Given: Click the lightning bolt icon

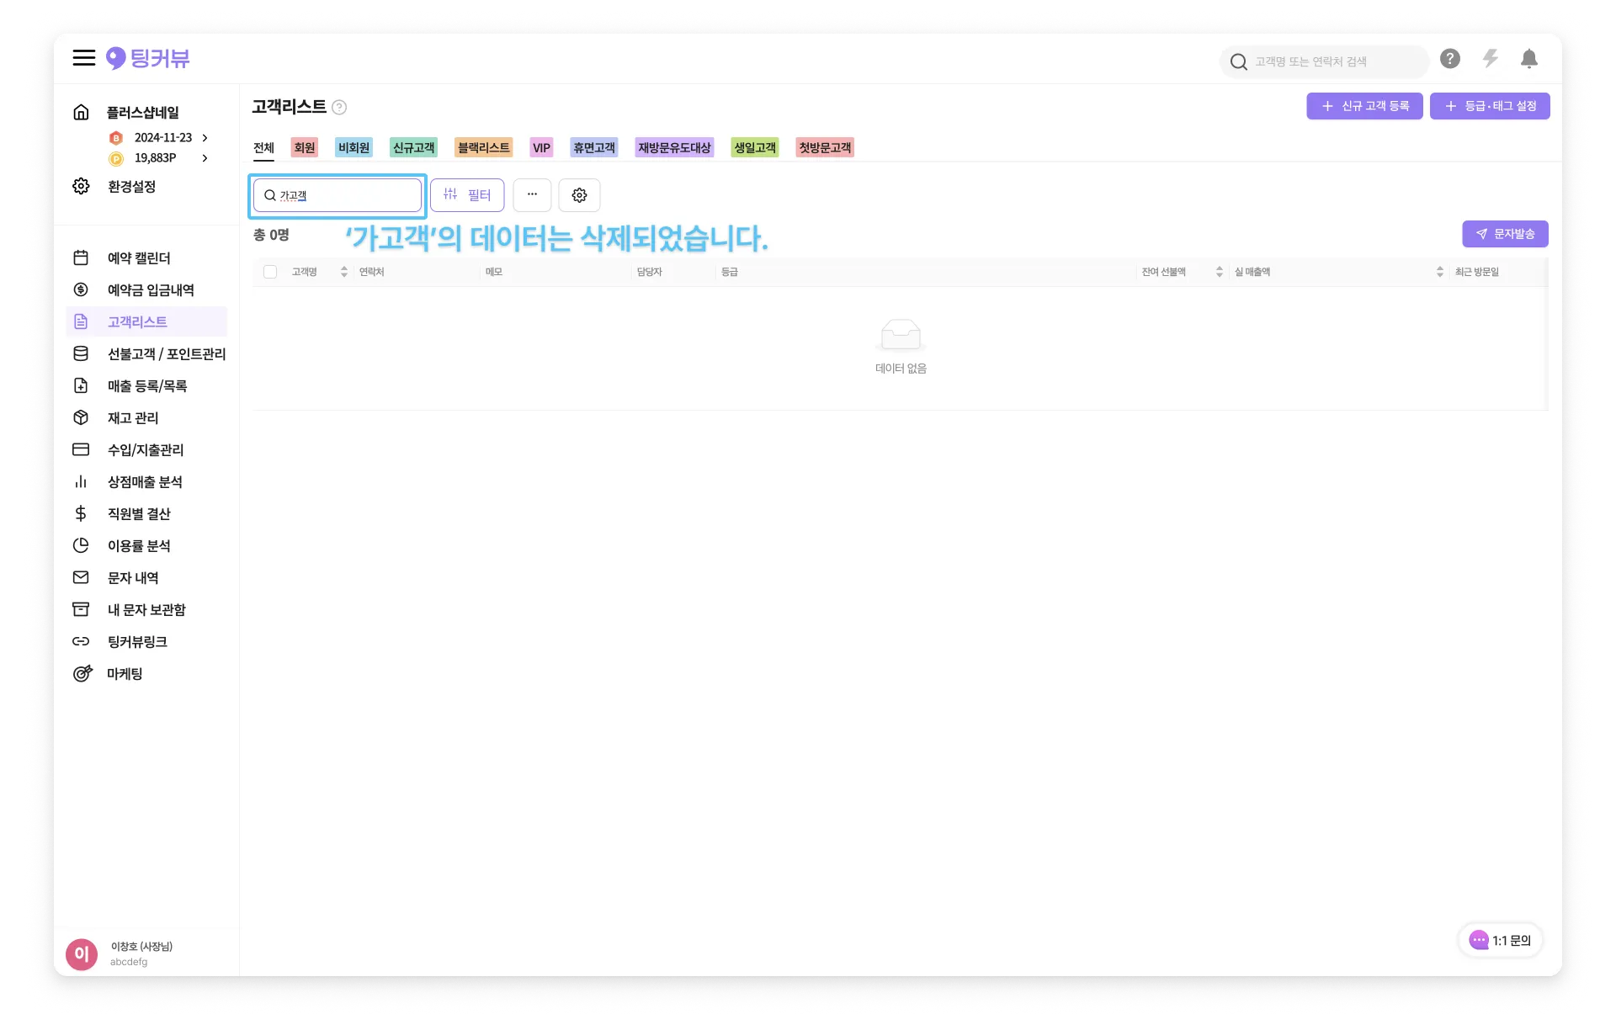Looking at the screenshot, I should tap(1490, 59).
